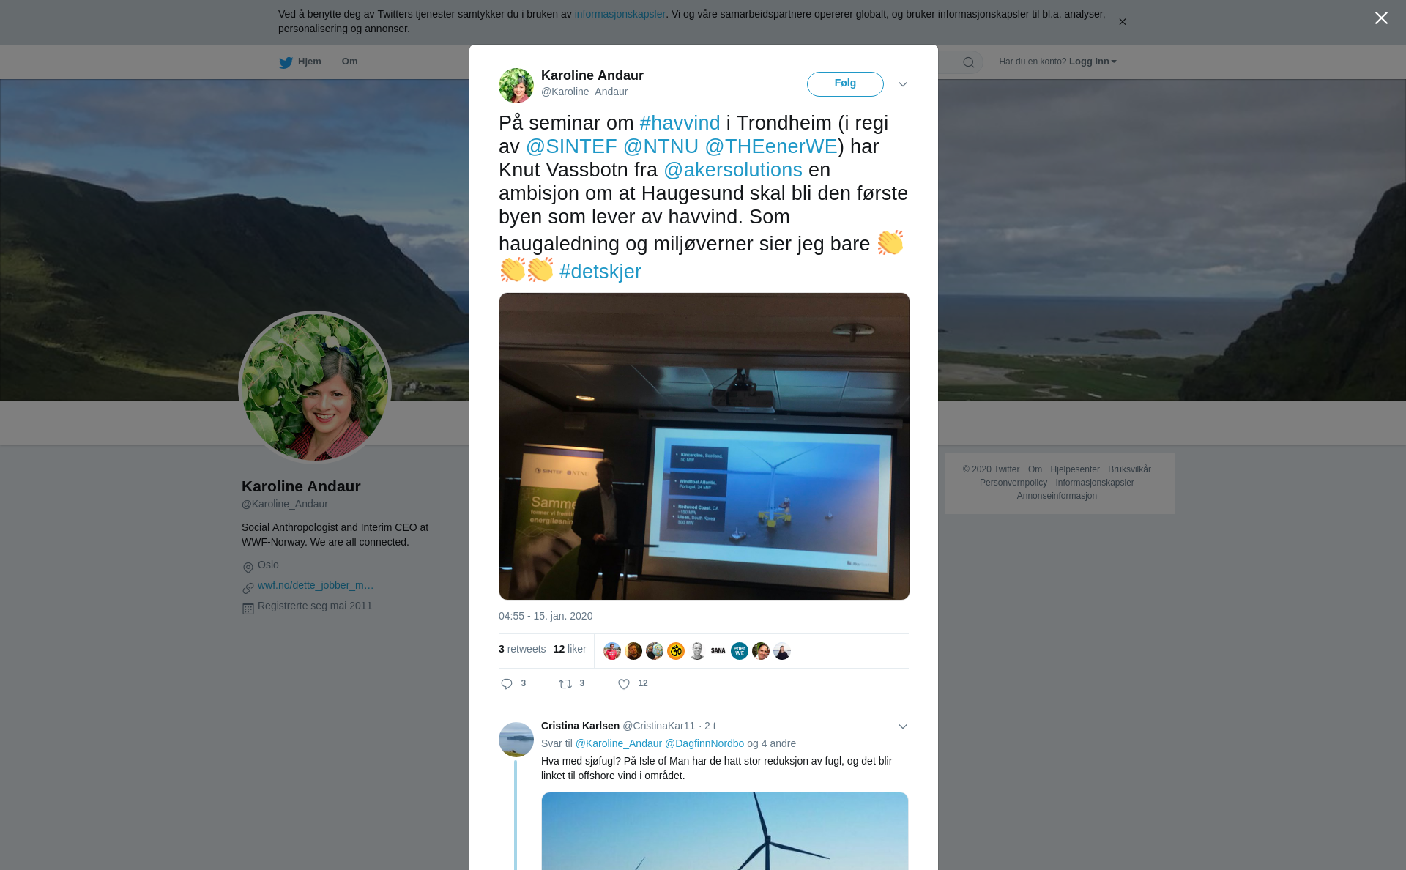Image resolution: width=1406 pixels, height=870 pixels.
Task: Dismiss the cookie notice with small X
Action: (1122, 22)
